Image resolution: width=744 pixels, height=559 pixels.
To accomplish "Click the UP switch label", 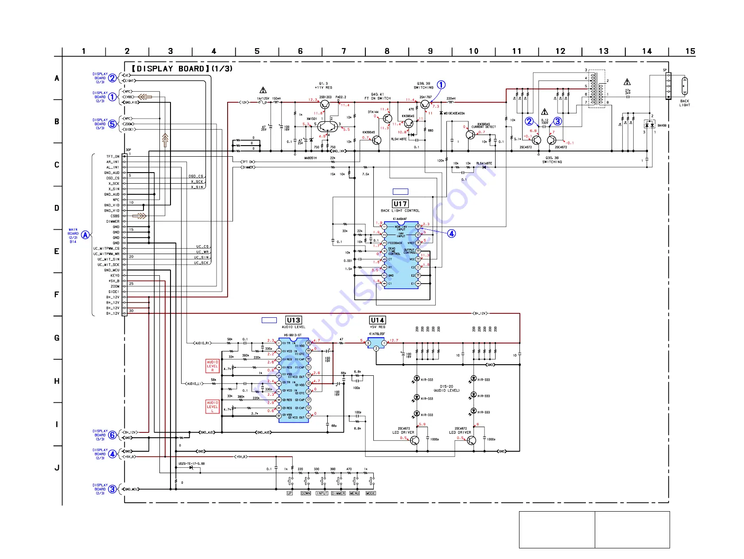I will [x=290, y=493].
